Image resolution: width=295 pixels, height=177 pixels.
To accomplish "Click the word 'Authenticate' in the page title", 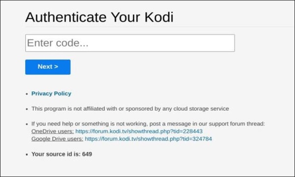I will tap(66, 17).
